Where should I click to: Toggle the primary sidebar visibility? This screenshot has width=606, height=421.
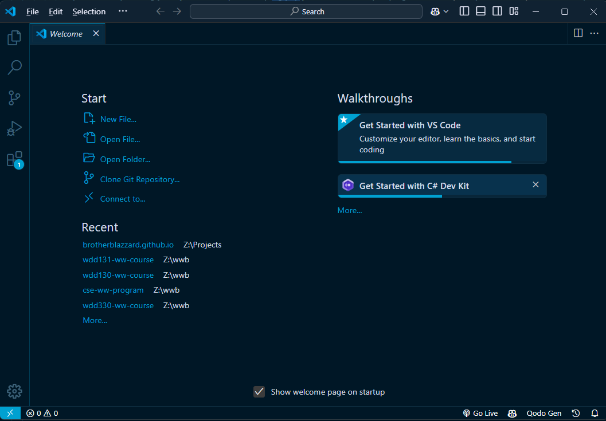pyautogui.click(x=464, y=11)
